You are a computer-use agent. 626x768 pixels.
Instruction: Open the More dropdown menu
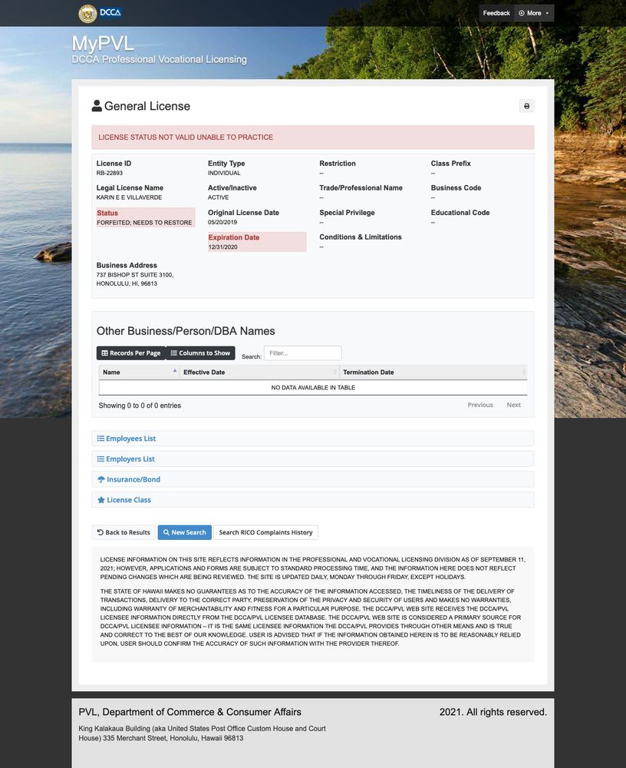tap(534, 13)
